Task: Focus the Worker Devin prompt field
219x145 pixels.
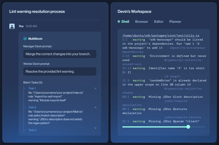Action: tap(60, 71)
